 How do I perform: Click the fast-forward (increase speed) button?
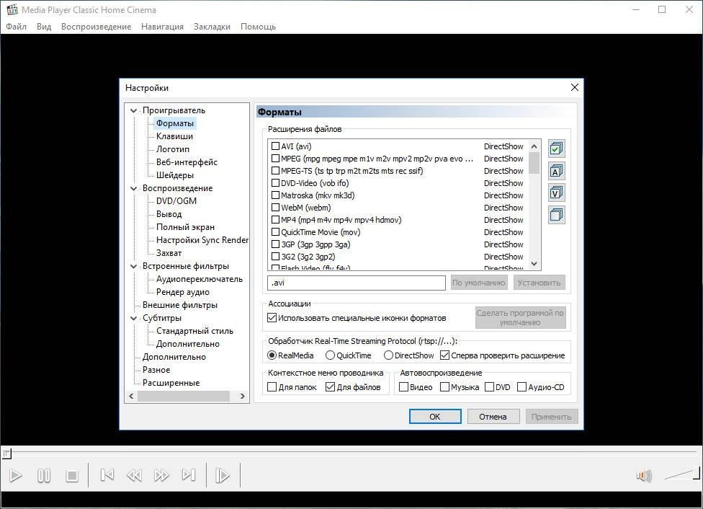(x=161, y=475)
